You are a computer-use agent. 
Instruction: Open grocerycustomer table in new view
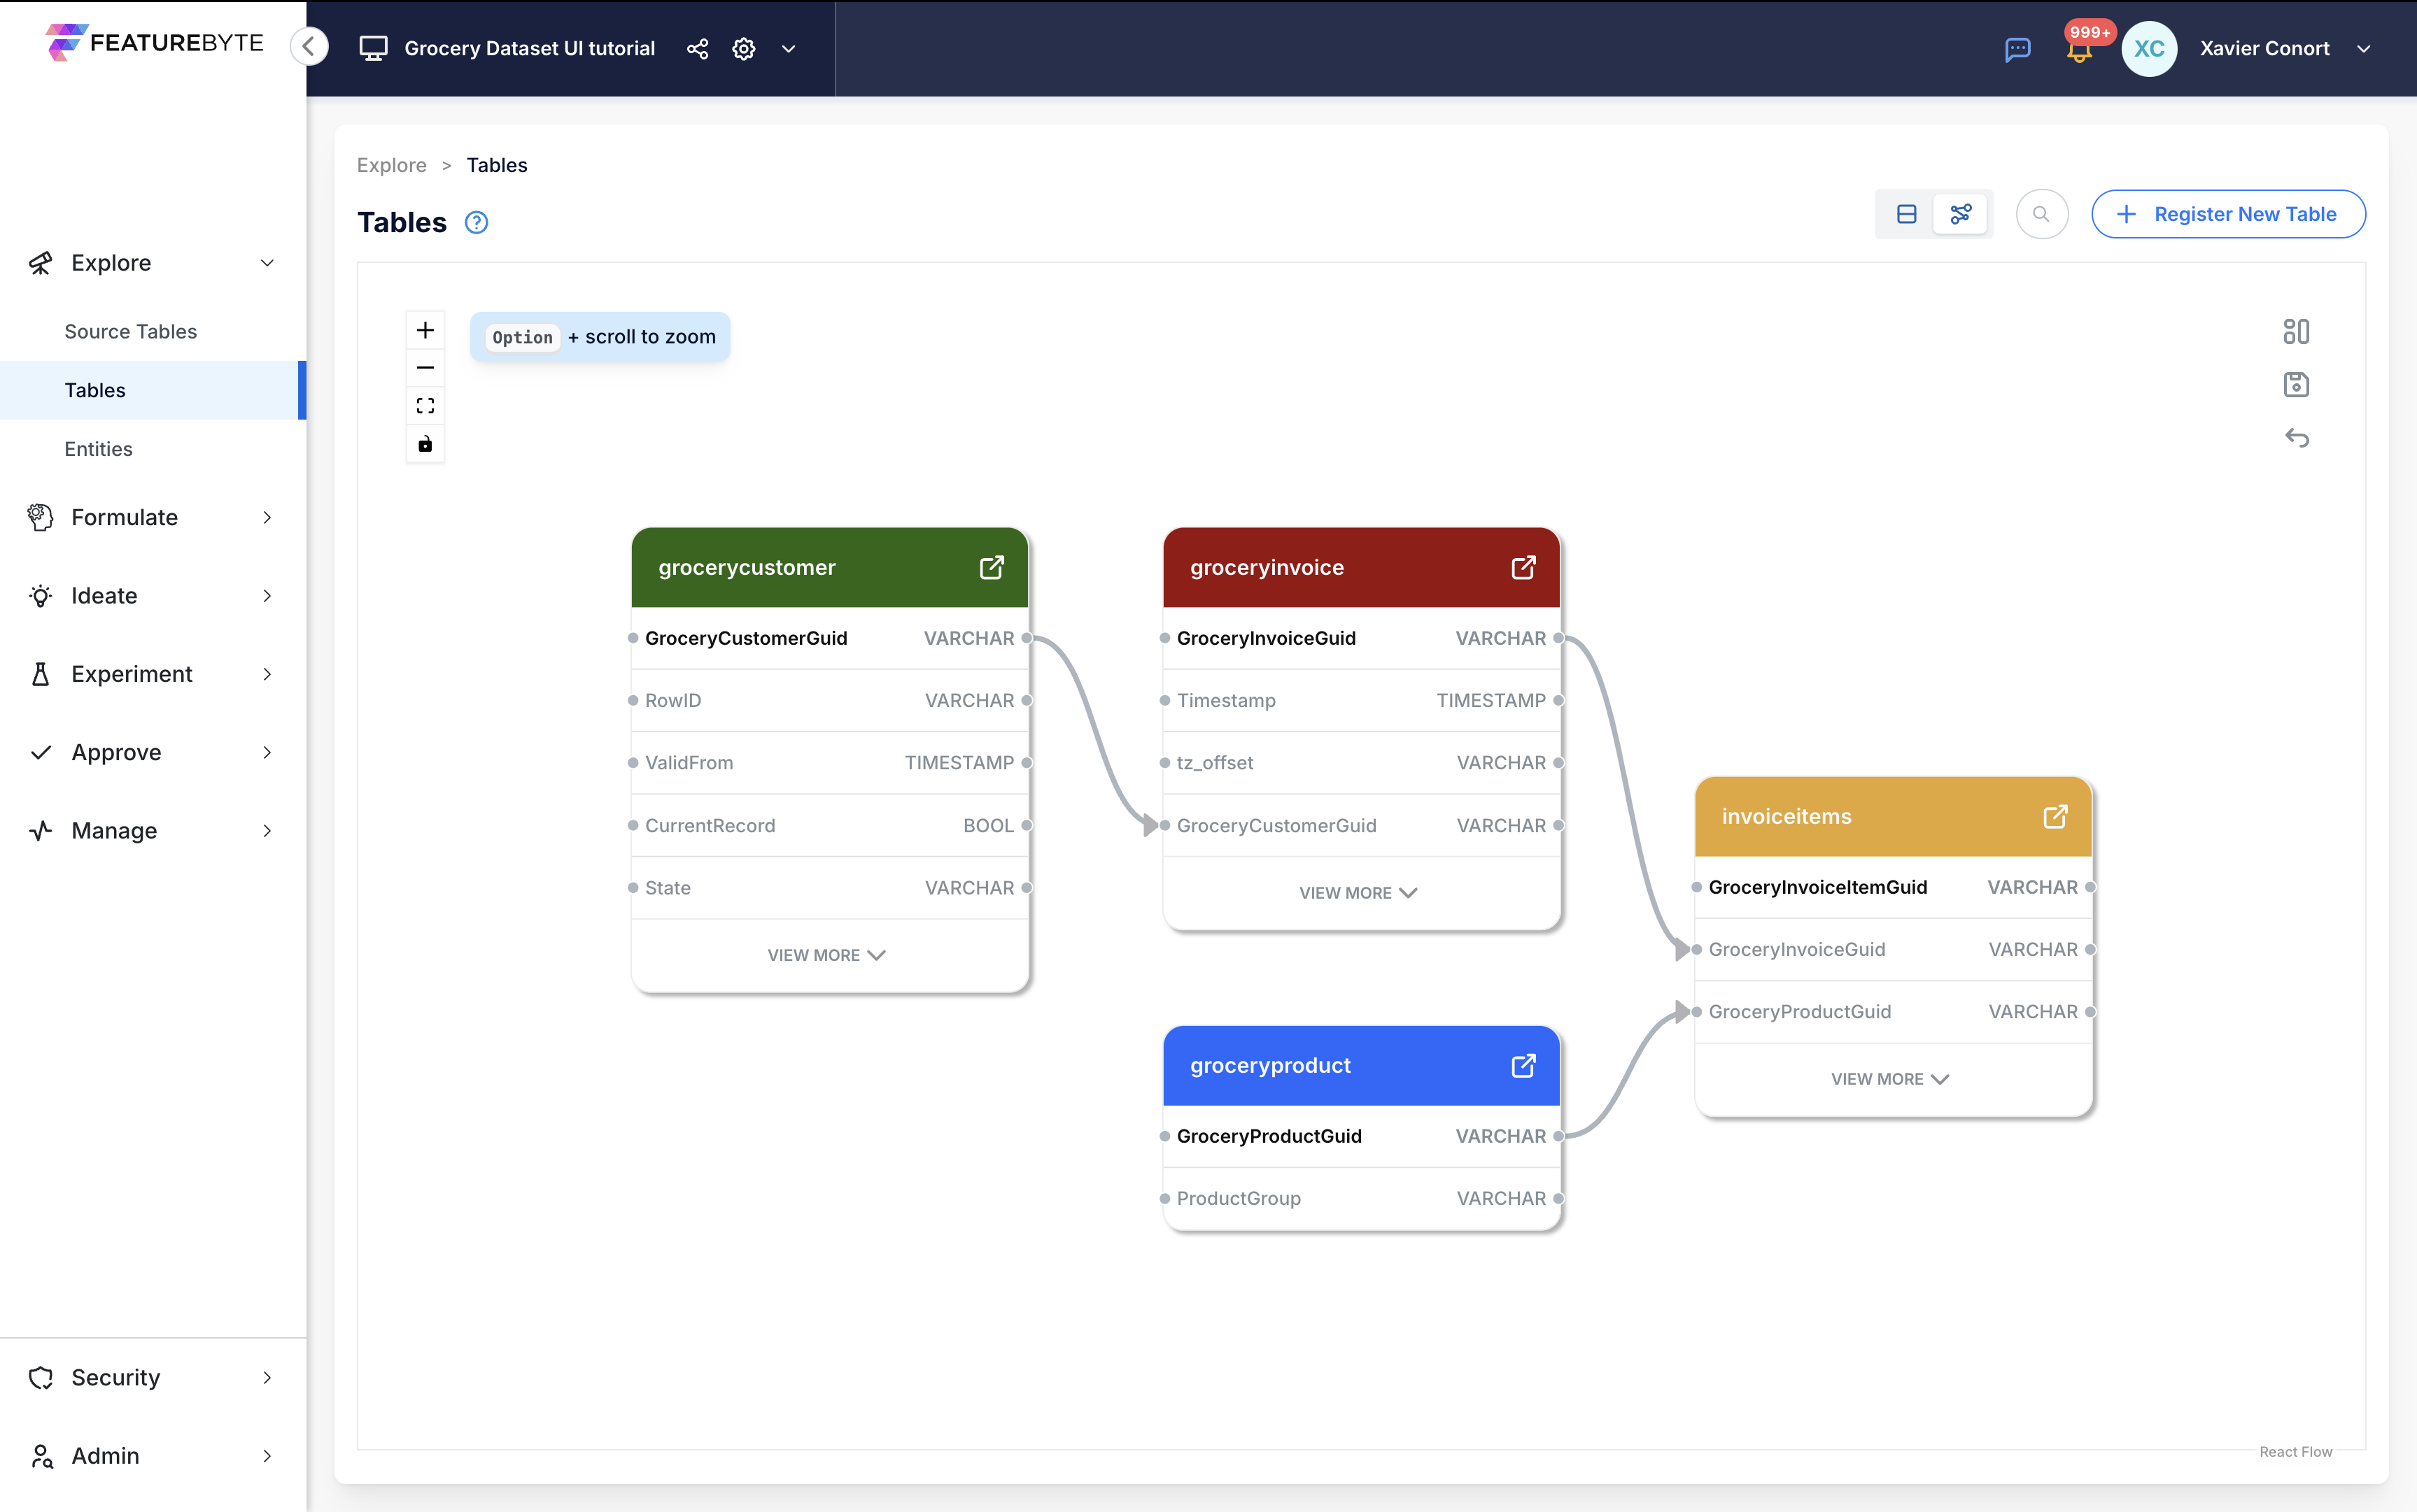click(992, 567)
